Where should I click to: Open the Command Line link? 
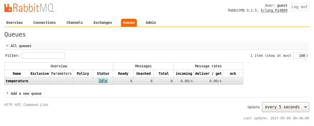[36, 105]
